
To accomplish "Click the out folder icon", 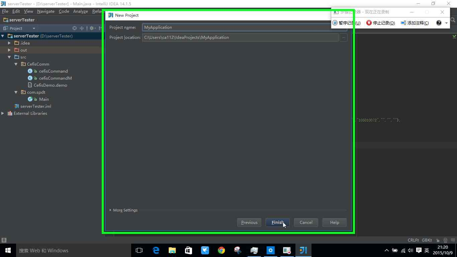I will 17,50.
